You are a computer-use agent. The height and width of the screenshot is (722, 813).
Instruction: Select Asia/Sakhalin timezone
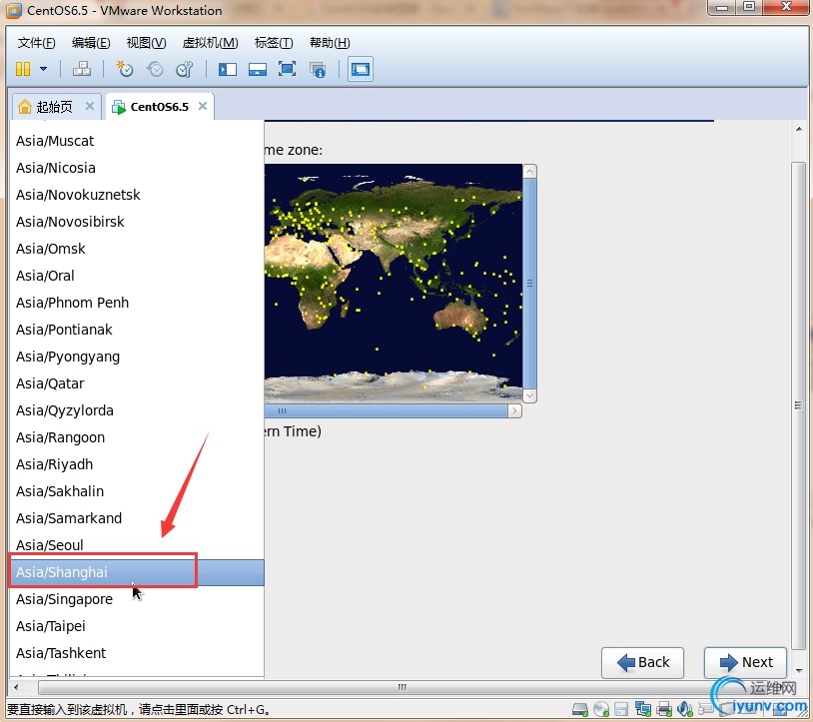pyautogui.click(x=137, y=491)
